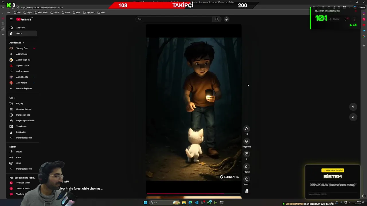Click the Remix button
Screen dimensions: 367x206
pos(247,179)
